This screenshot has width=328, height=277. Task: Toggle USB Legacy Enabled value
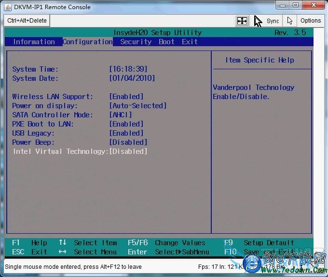click(x=126, y=133)
